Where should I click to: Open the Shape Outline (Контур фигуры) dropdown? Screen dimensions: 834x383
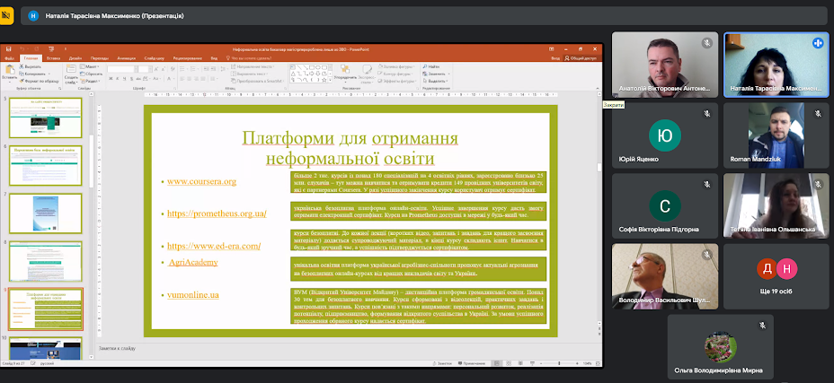(x=395, y=74)
